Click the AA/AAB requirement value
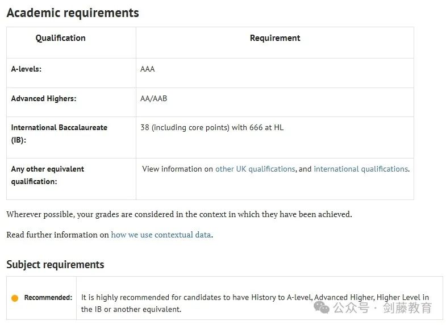 click(x=153, y=99)
